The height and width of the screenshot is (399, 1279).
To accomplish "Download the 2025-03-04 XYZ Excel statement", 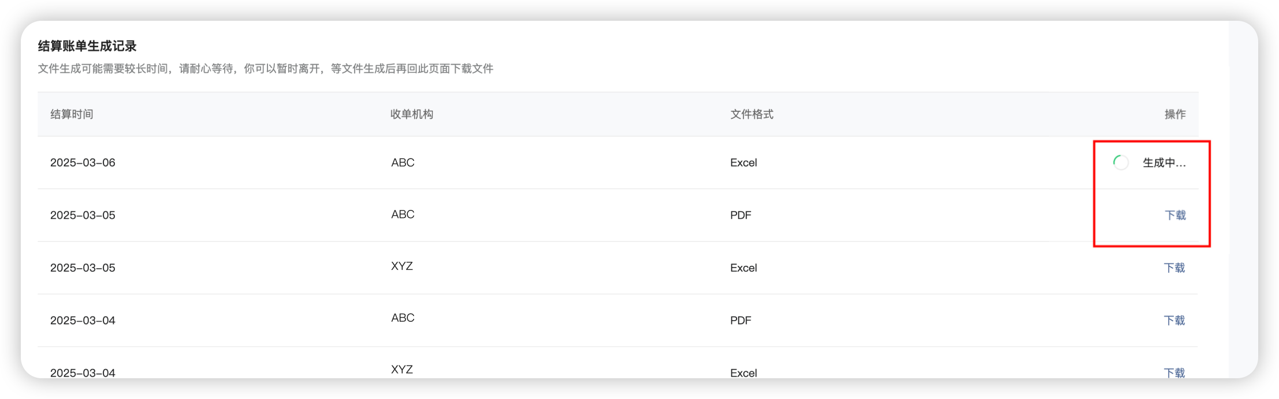I will coord(1174,372).
